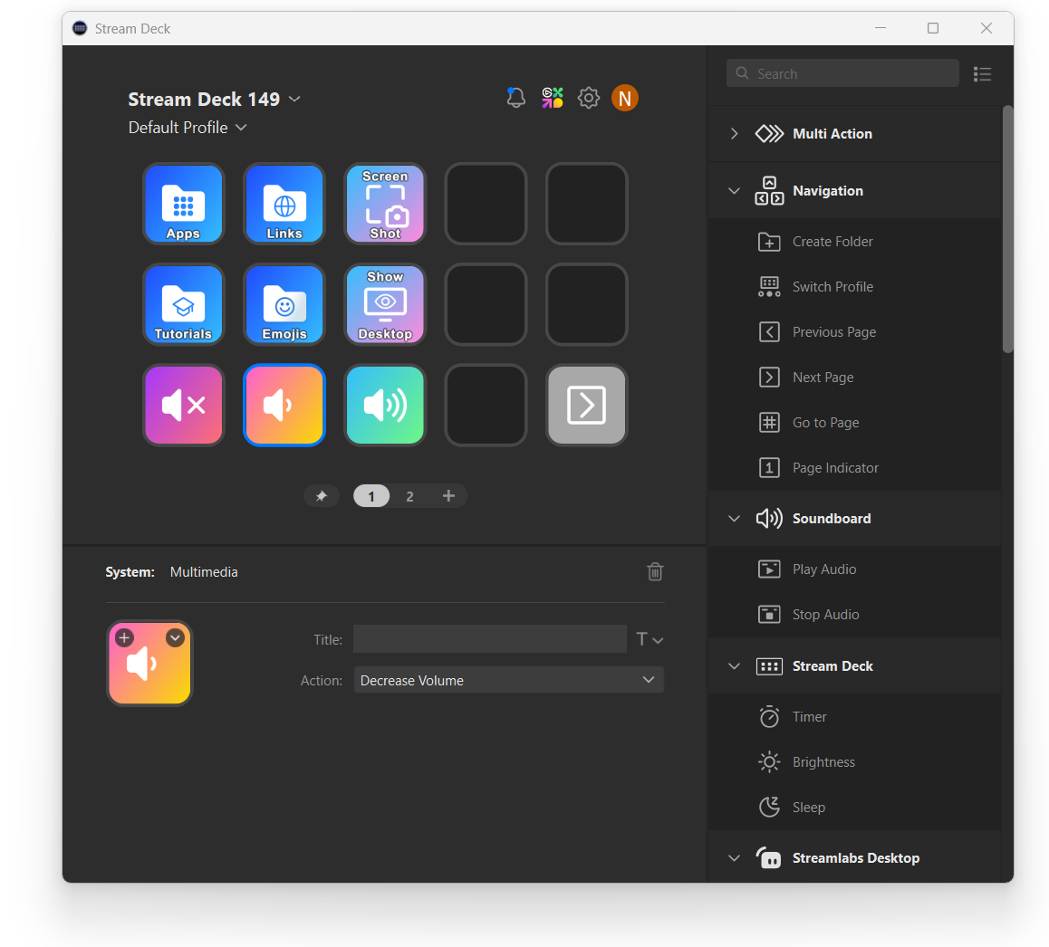Open the Links folder key
The width and height of the screenshot is (1049, 947).
click(284, 204)
